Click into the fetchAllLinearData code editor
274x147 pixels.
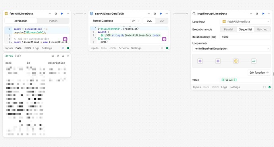click(x=37, y=35)
